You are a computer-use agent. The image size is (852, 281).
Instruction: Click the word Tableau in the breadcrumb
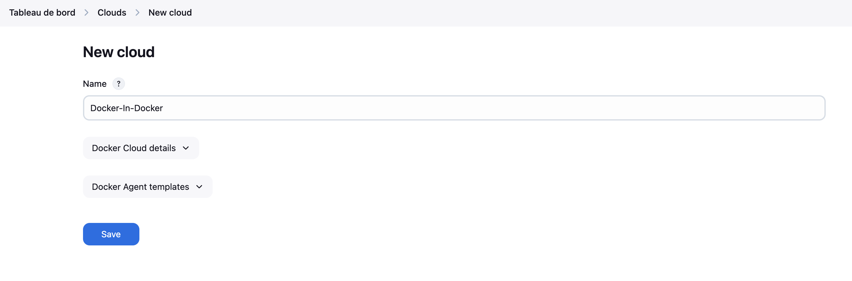25,12
